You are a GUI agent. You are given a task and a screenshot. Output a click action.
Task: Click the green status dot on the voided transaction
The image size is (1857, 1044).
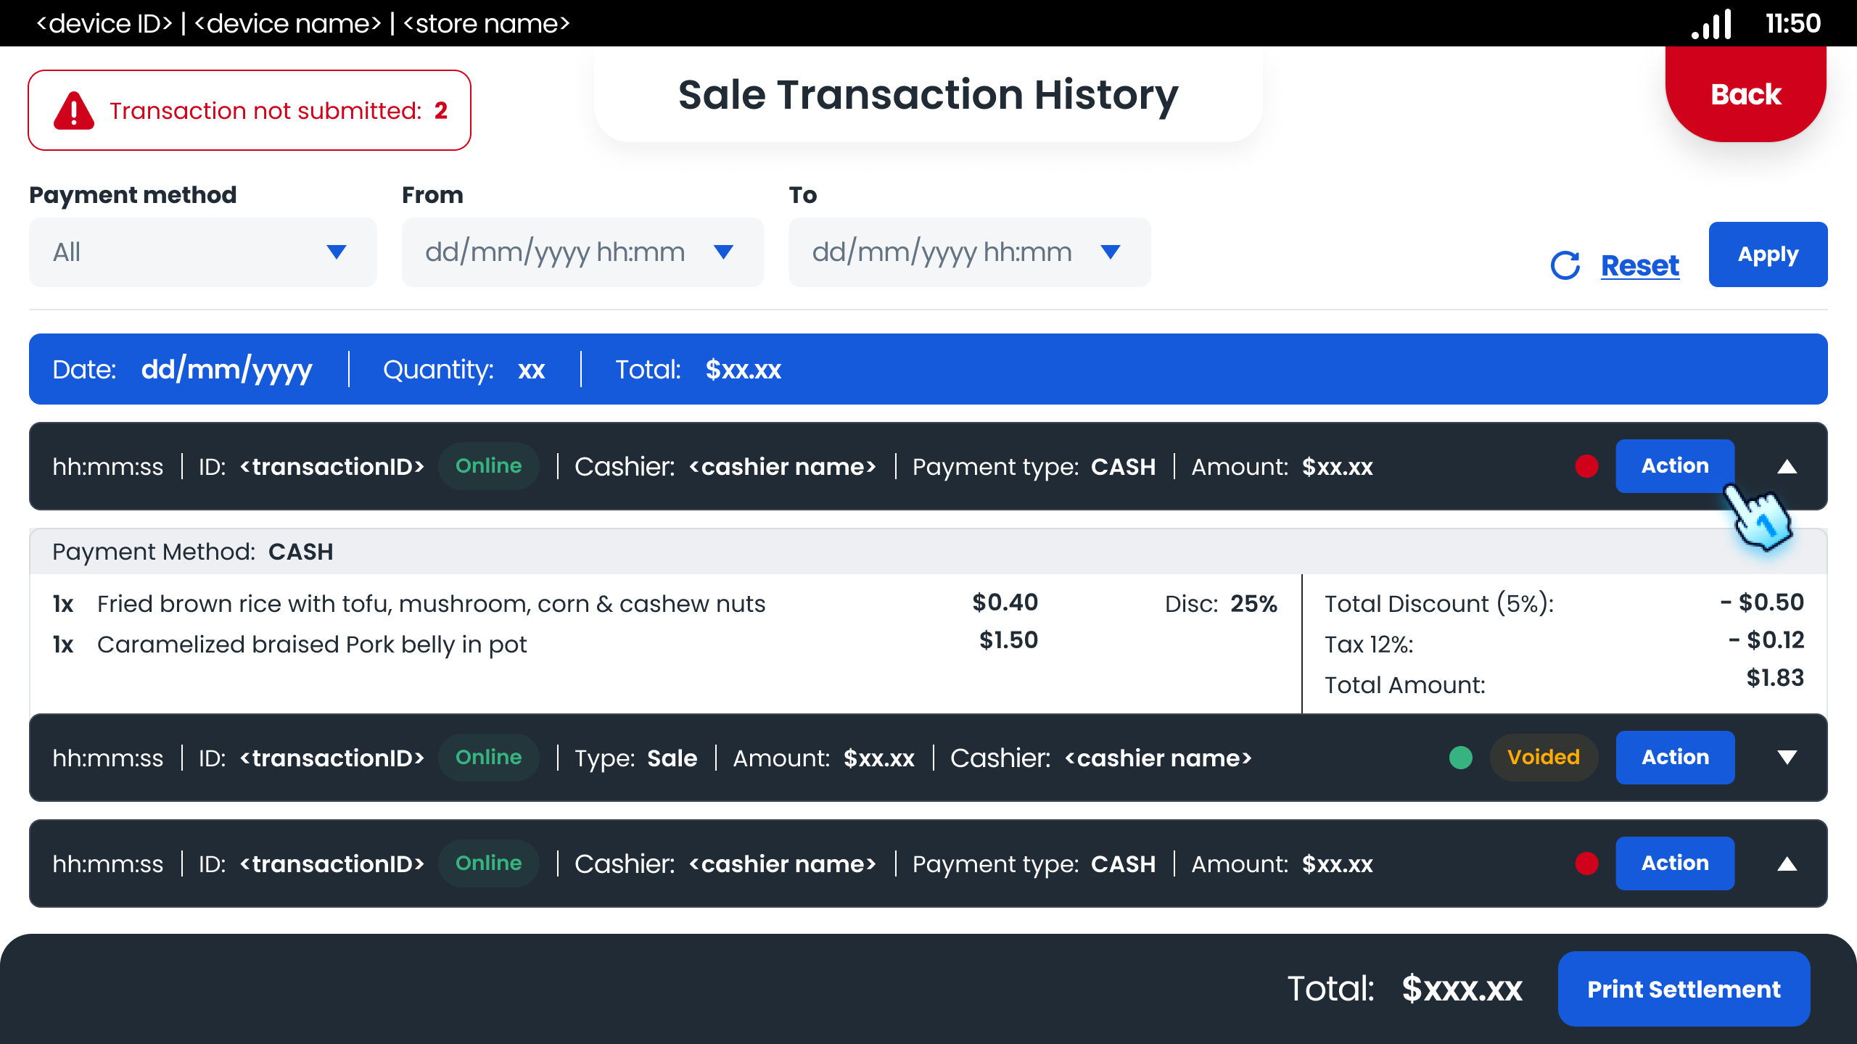coord(1460,758)
